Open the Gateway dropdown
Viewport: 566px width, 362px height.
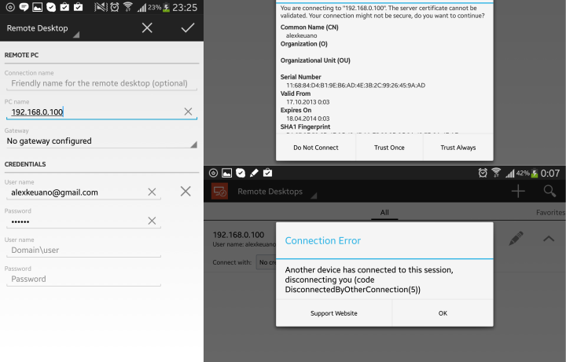tap(101, 141)
